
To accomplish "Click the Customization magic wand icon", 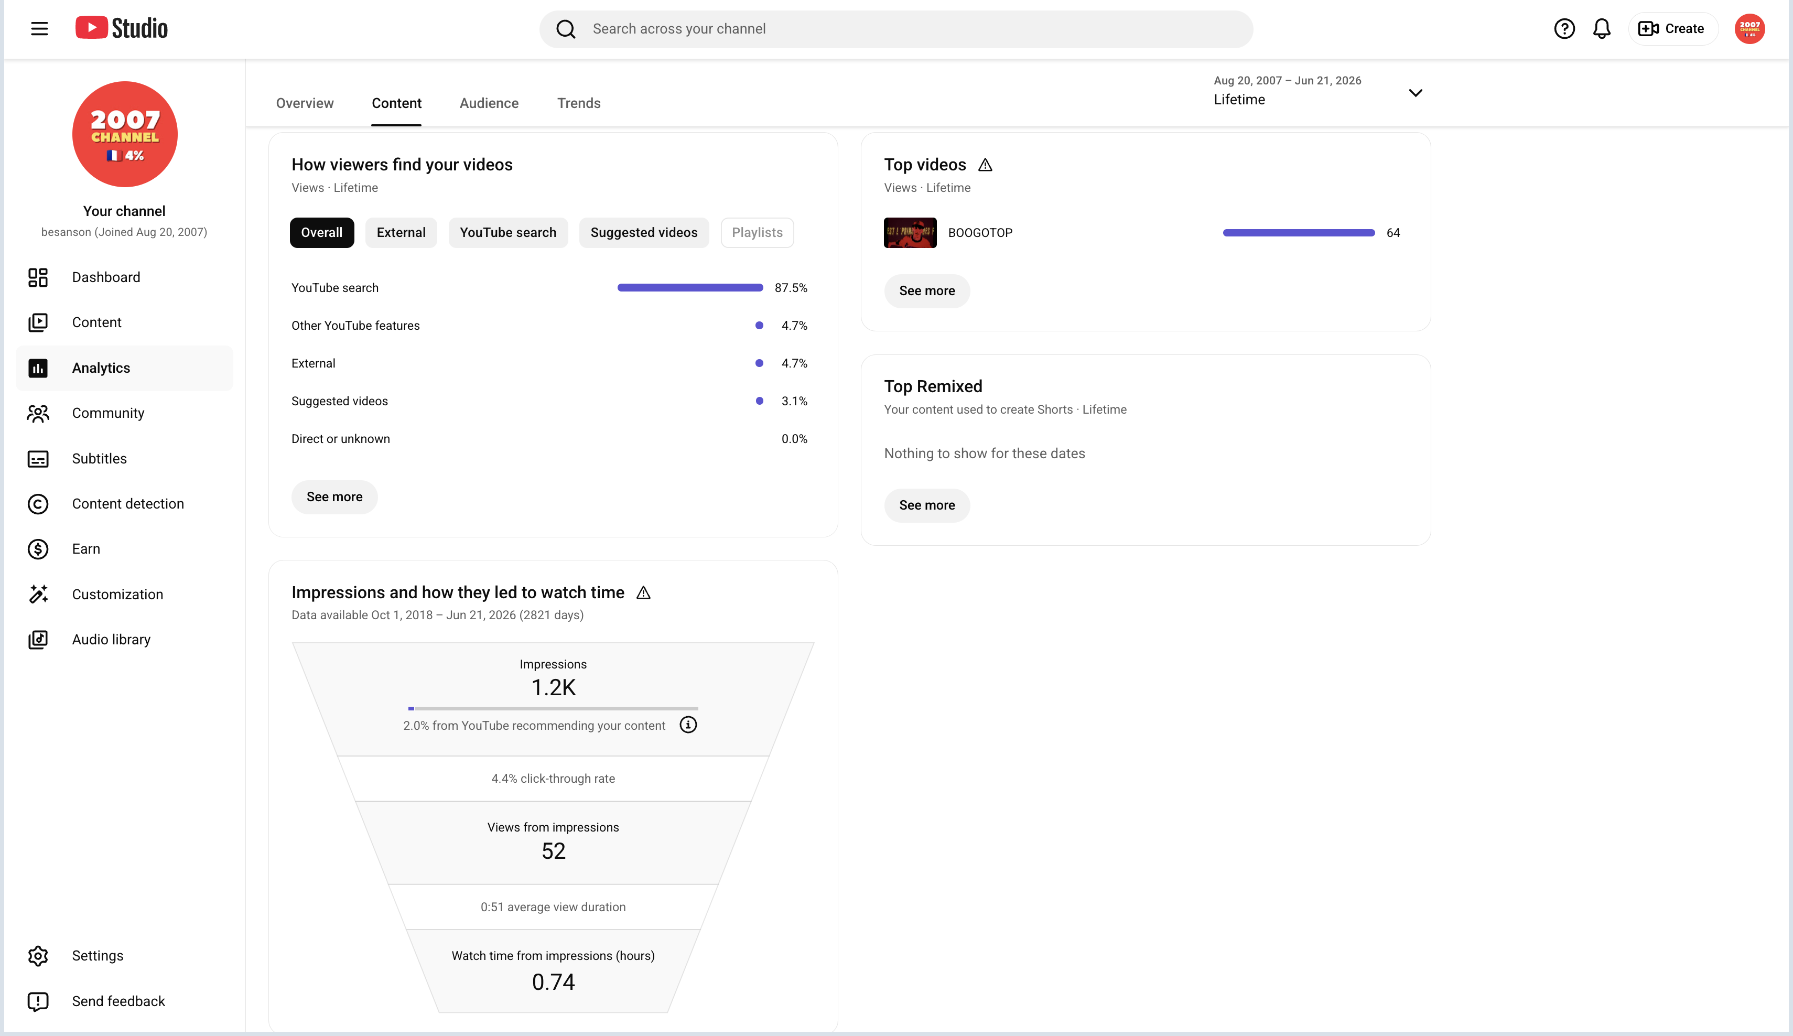I will [x=38, y=594].
